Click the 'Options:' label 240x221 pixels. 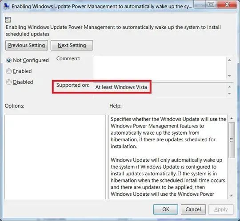[14, 106]
